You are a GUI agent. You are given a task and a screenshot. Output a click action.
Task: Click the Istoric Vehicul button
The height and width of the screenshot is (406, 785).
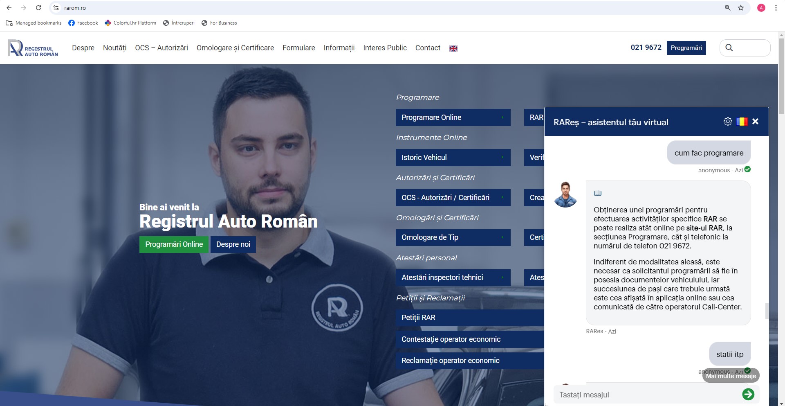tap(453, 158)
